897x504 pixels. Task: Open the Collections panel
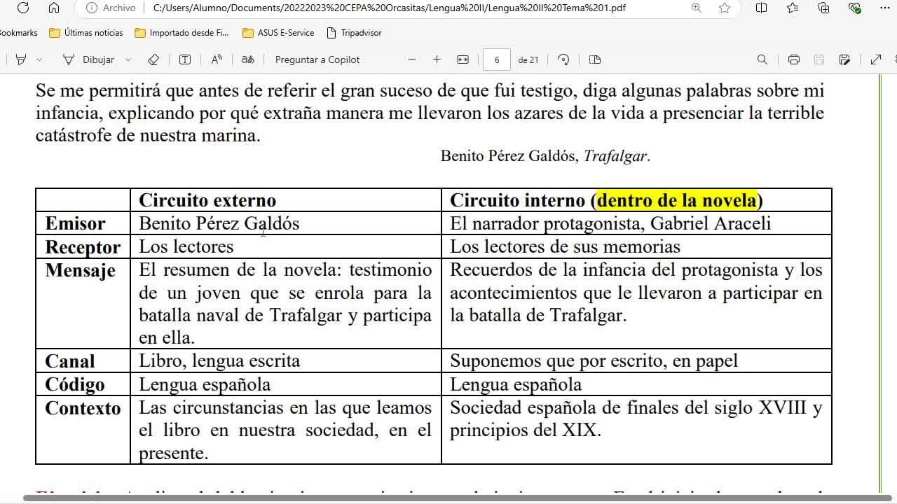[823, 8]
